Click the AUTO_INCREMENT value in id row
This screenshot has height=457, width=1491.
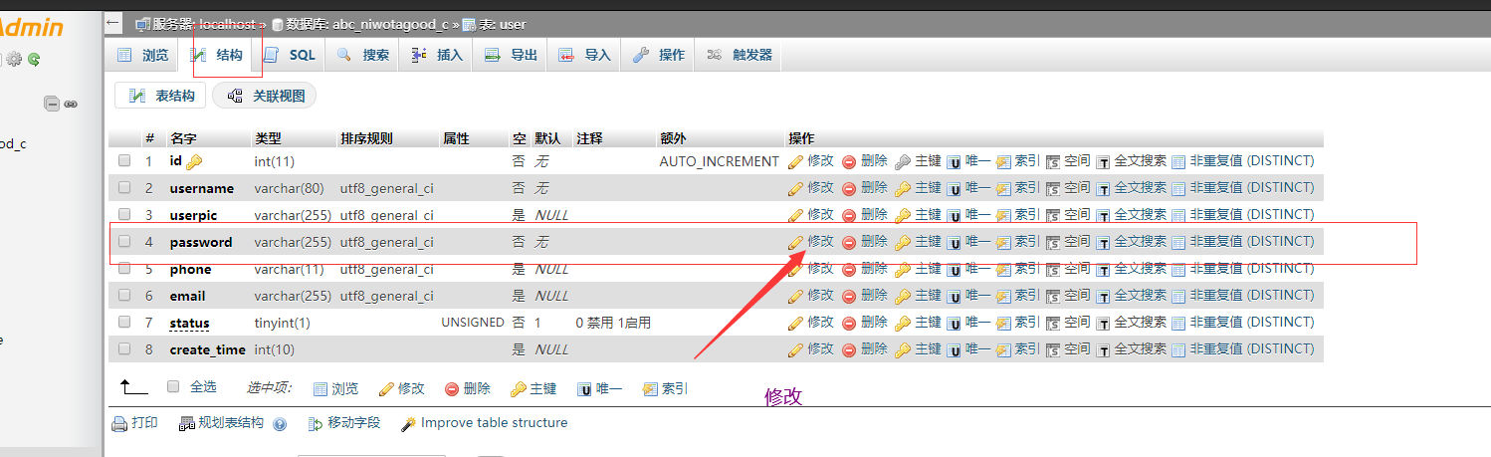click(x=719, y=161)
